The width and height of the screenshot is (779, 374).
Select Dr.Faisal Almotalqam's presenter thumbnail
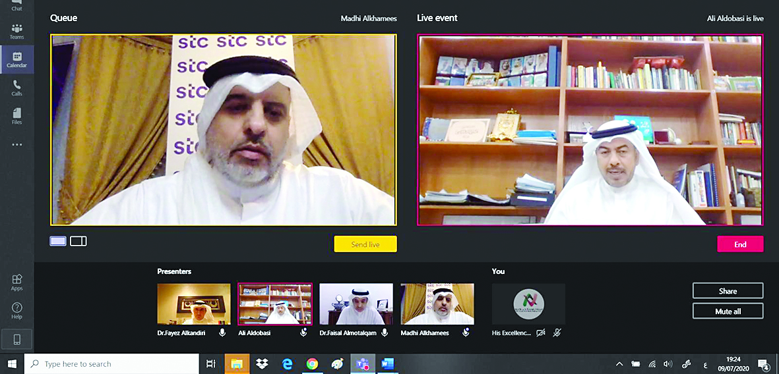click(x=356, y=304)
